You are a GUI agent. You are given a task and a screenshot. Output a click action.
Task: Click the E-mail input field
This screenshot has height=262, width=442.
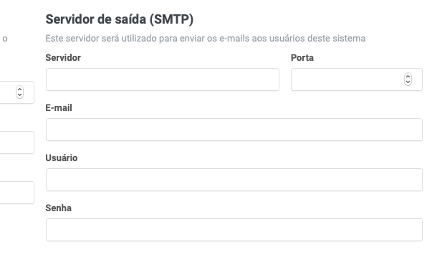[x=234, y=130]
